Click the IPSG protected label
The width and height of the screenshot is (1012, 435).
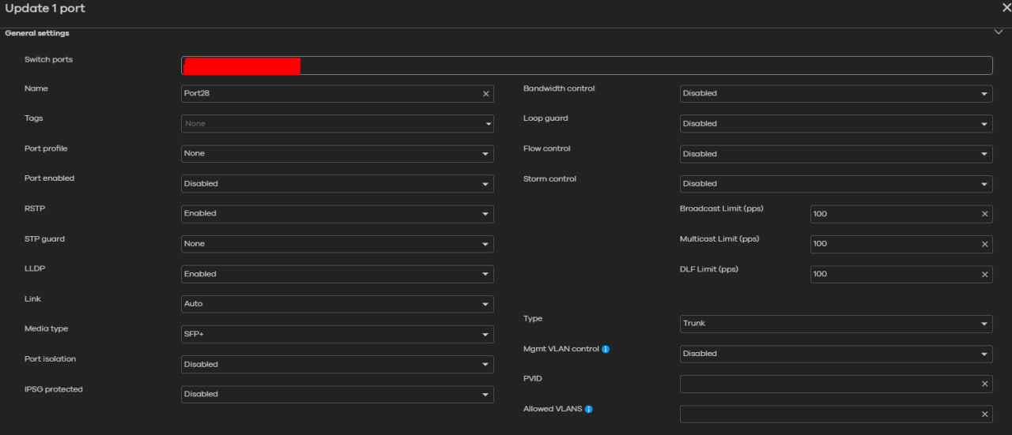tap(54, 389)
